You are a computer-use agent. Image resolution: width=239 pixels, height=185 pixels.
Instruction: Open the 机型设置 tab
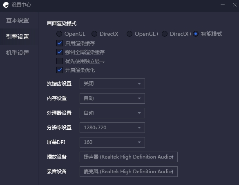click(18, 53)
